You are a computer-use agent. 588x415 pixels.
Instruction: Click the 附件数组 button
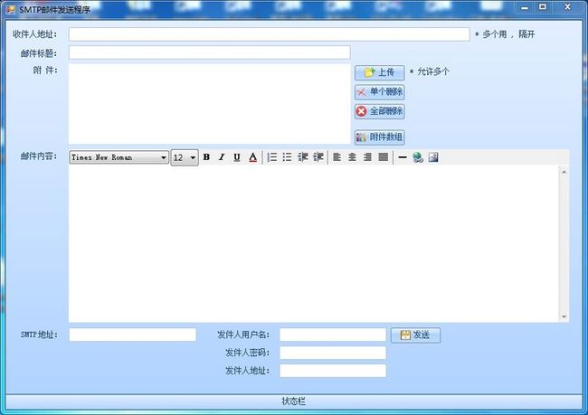coord(380,137)
